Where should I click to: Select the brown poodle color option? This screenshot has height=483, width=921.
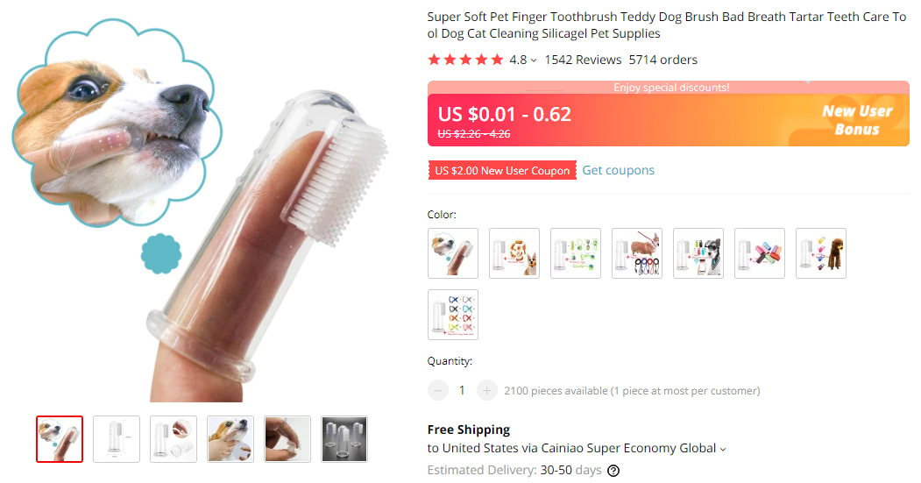coord(821,253)
